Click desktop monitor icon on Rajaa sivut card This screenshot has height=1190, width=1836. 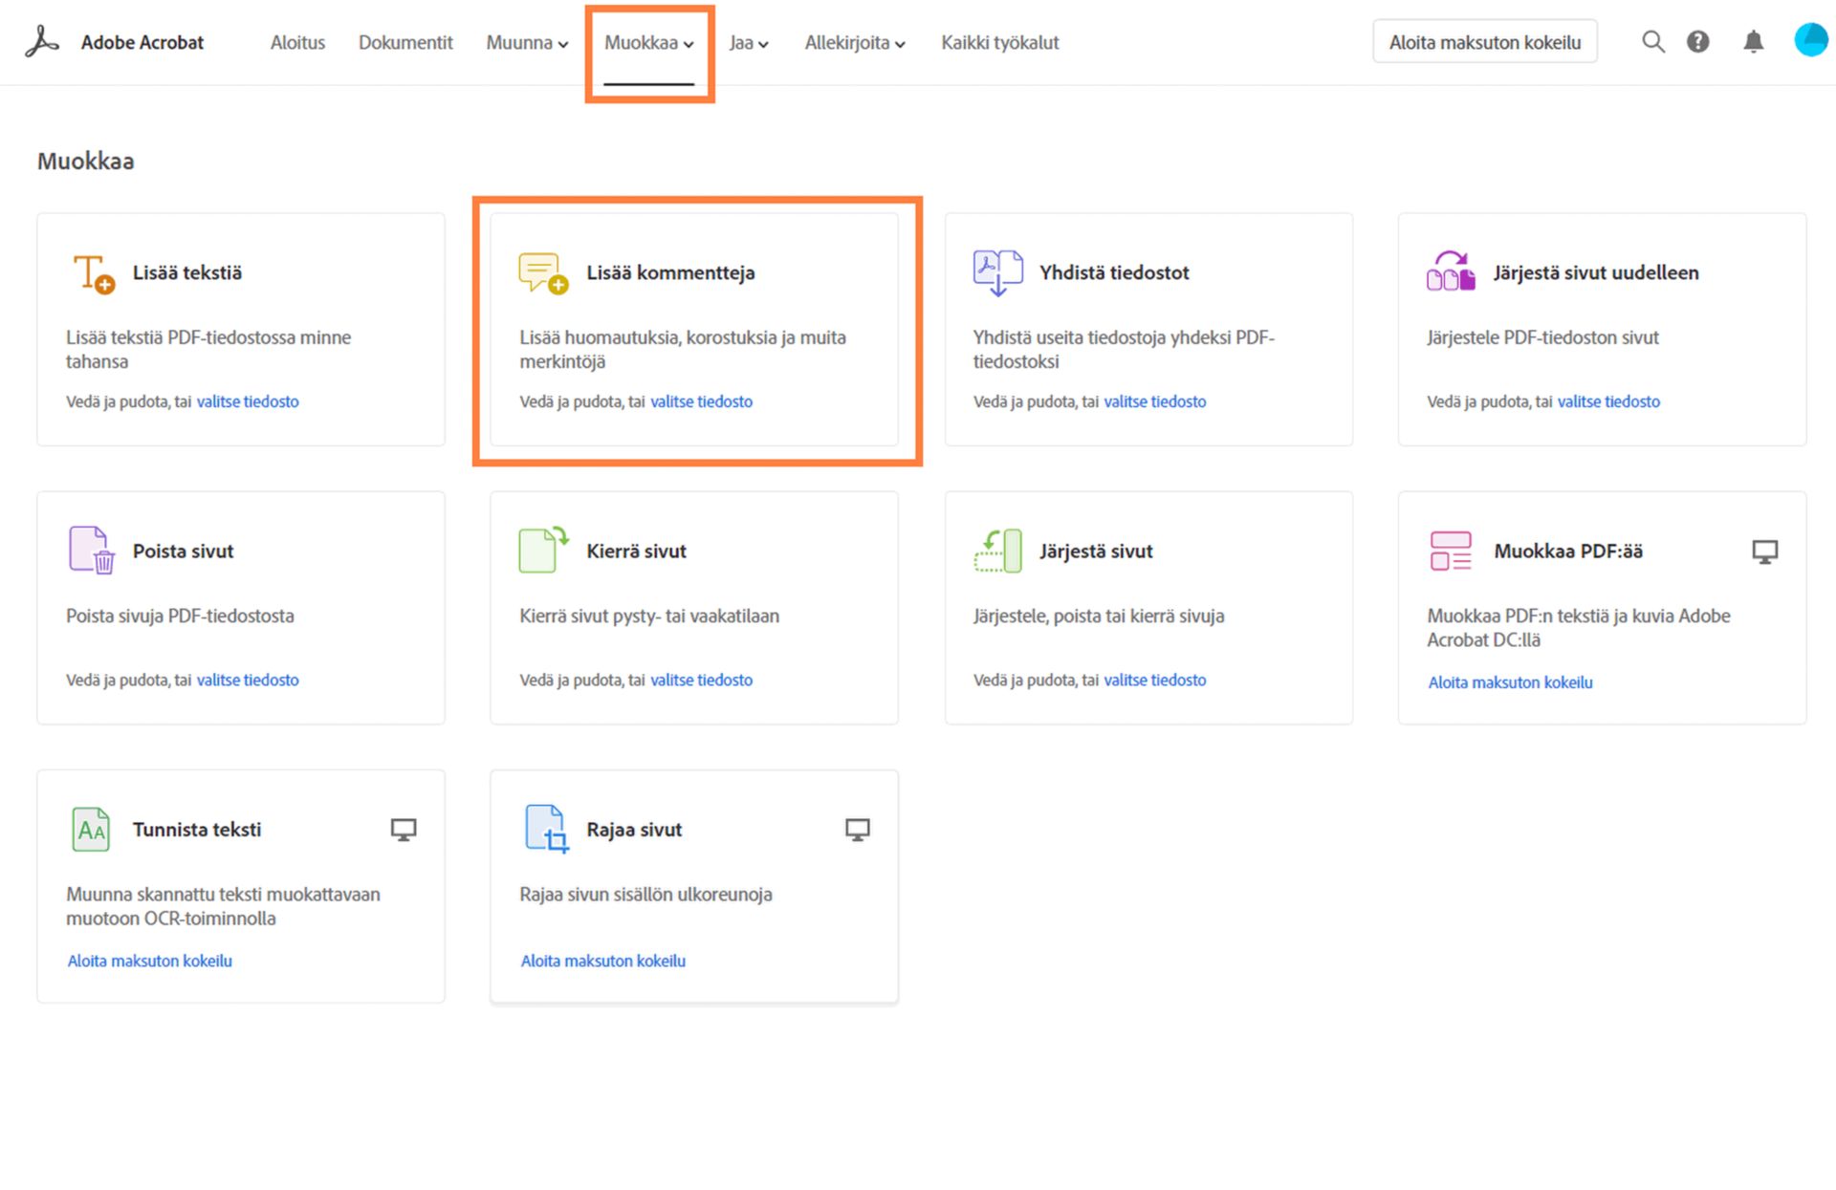(x=858, y=830)
